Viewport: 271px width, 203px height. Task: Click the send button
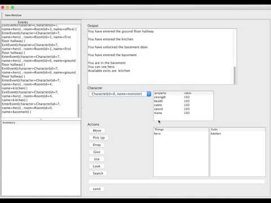click(x=97, y=189)
